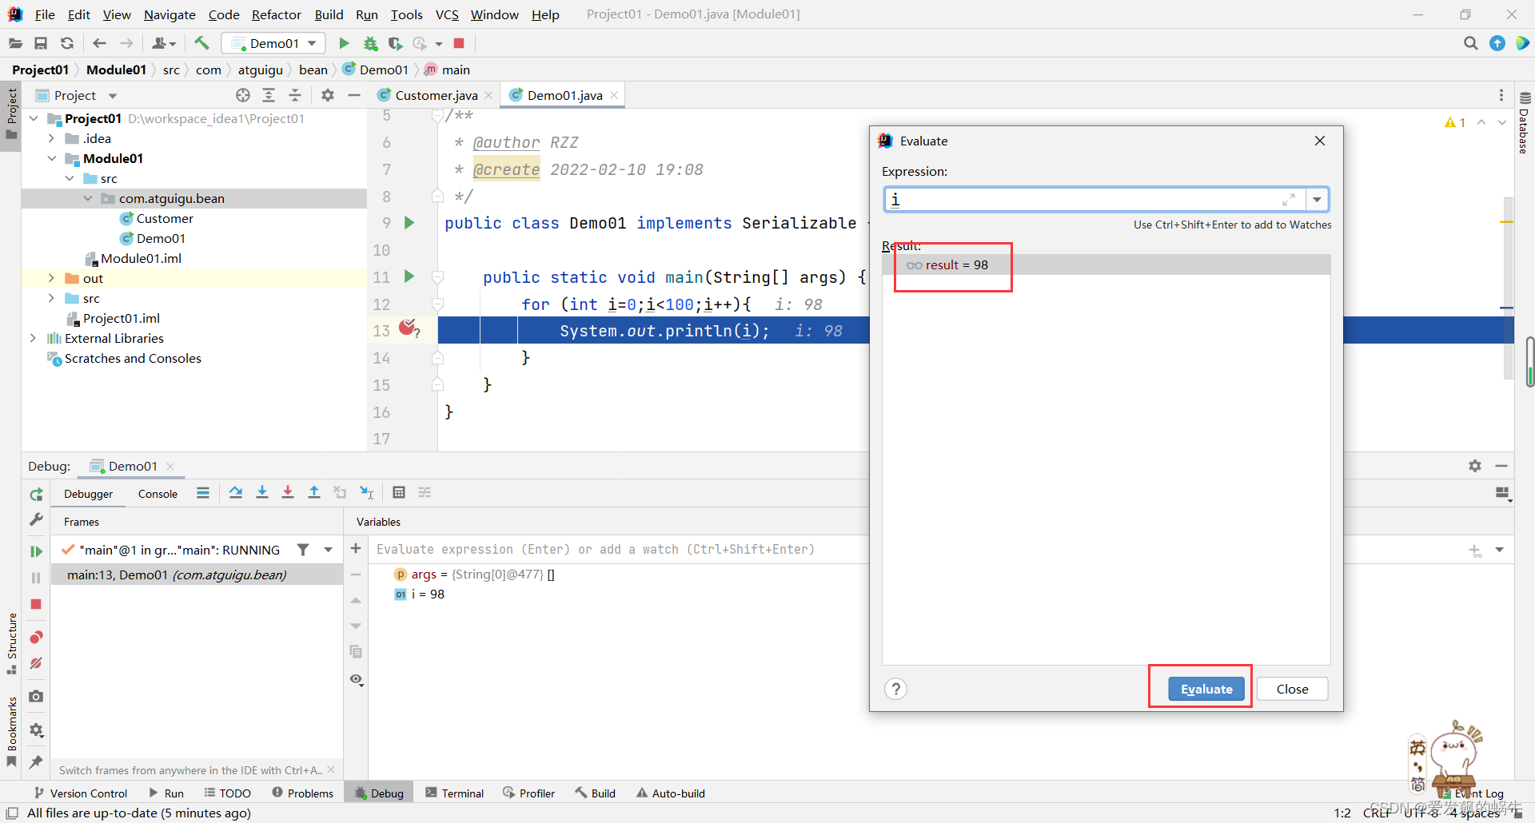Expand the out folder
The height and width of the screenshot is (823, 1535).
click(51, 278)
